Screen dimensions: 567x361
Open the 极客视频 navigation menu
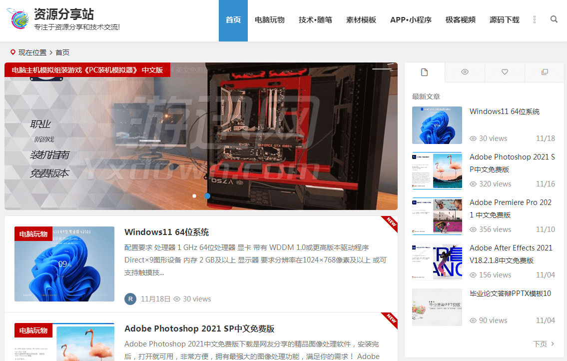tap(460, 20)
